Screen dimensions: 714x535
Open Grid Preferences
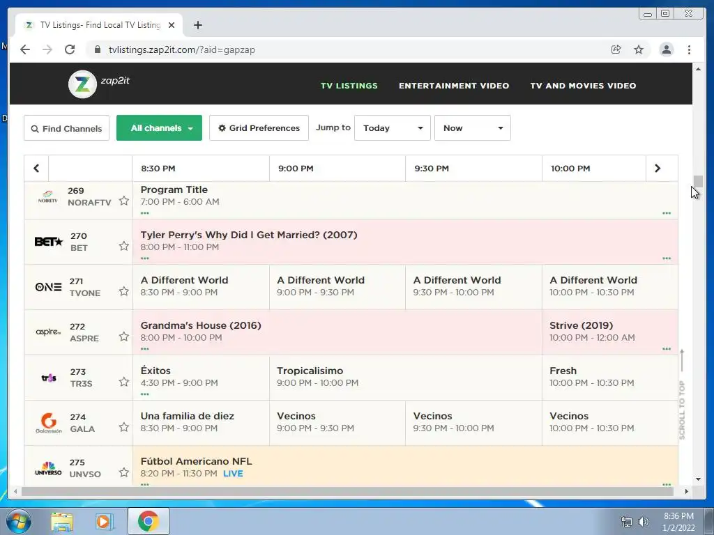[259, 128]
